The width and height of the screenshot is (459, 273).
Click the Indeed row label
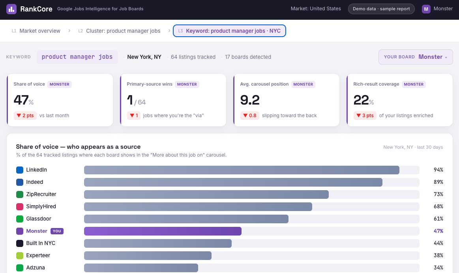coord(35,182)
